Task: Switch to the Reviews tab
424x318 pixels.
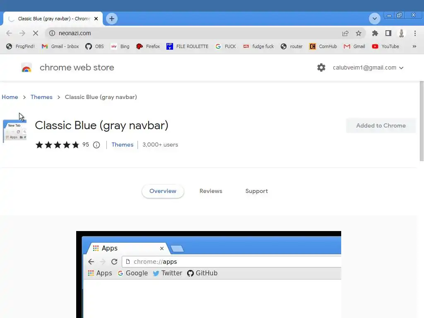Action: pos(211,191)
